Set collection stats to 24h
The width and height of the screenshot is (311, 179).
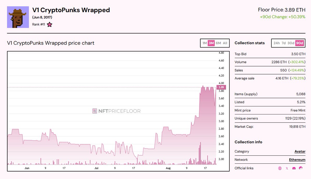[277, 43]
